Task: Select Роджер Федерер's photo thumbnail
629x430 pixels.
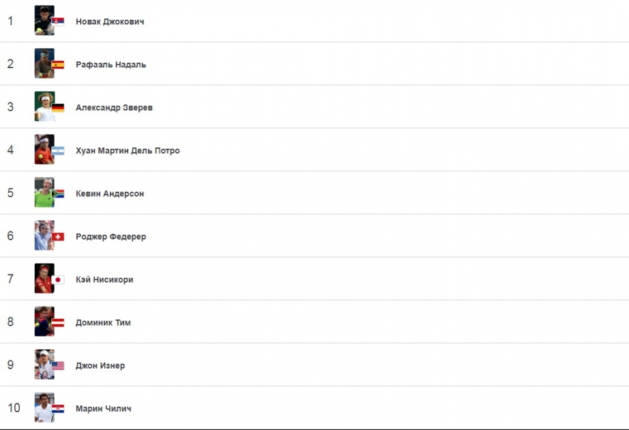Action: (x=44, y=235)
